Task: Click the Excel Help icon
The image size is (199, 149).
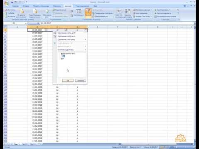Action: (x=185, y=6)
